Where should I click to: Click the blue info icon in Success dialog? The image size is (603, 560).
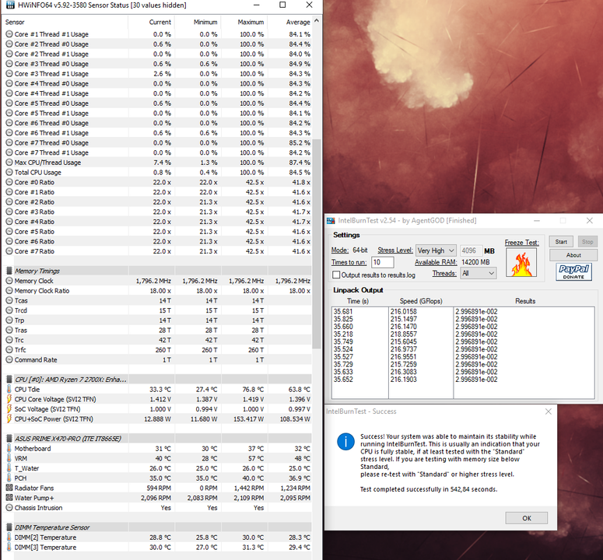point(345,442)
